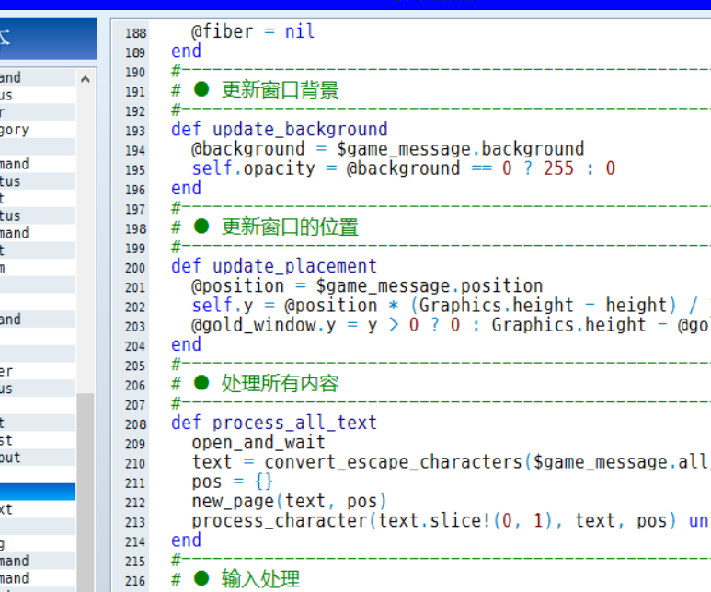Select the script entry ending in "gory"
The height and width of the screenshot is (592, 711).
(x=38, y=130)
